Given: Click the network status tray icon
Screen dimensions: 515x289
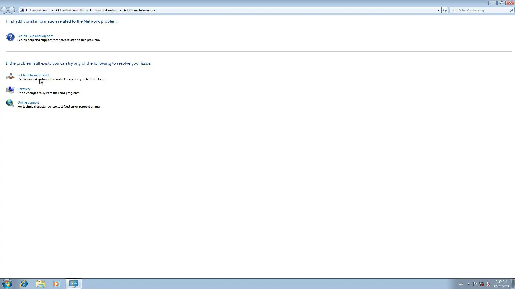Looking at the screenshot, I should [x=481, y=284].
